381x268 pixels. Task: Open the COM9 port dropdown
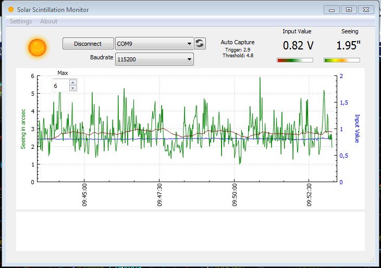154,44
